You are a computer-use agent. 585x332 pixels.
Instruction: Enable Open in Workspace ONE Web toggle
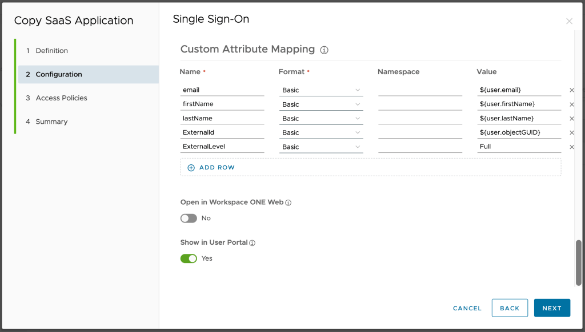[x=189, y=218]
